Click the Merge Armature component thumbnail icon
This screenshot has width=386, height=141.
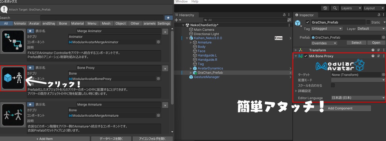pyautogui.click(x=13, y=115)
